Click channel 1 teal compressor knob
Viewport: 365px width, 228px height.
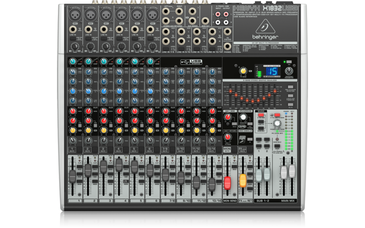[x=73, y=62]
